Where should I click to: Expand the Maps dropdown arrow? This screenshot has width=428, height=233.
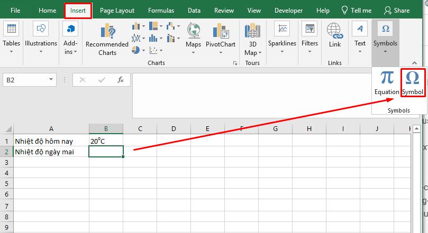click(x=194, y=53)
